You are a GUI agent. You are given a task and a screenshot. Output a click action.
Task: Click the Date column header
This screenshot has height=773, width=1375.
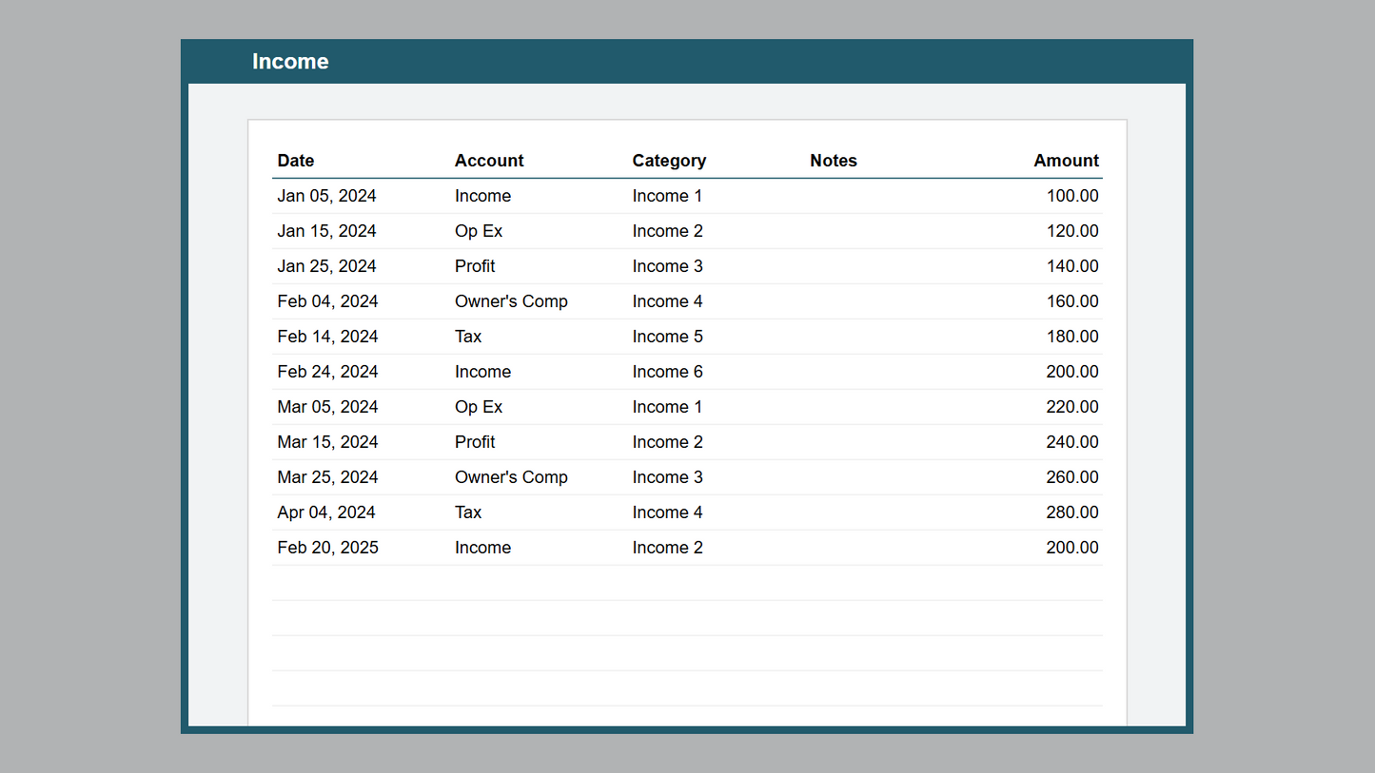point(296,161)
